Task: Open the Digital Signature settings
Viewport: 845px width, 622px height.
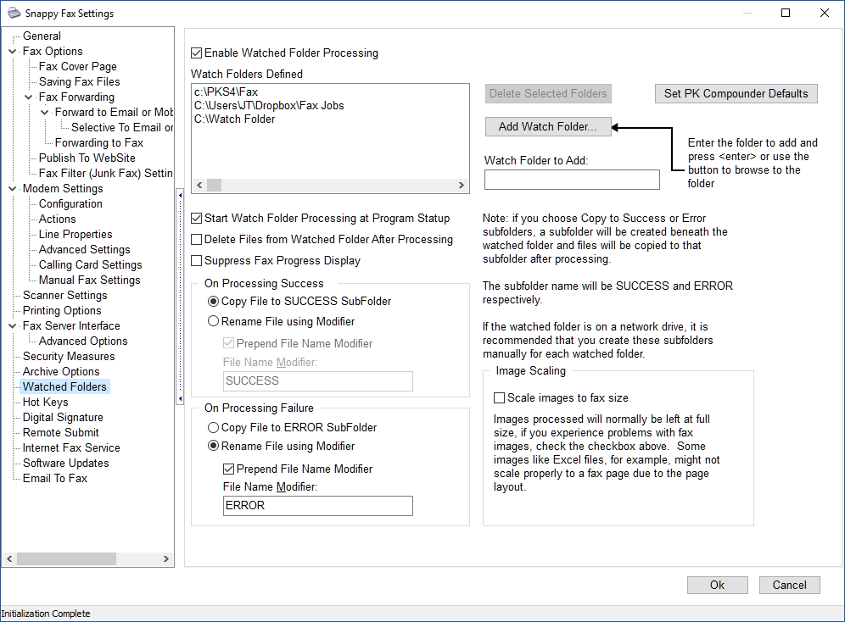Action: click(x=63, y=418)
